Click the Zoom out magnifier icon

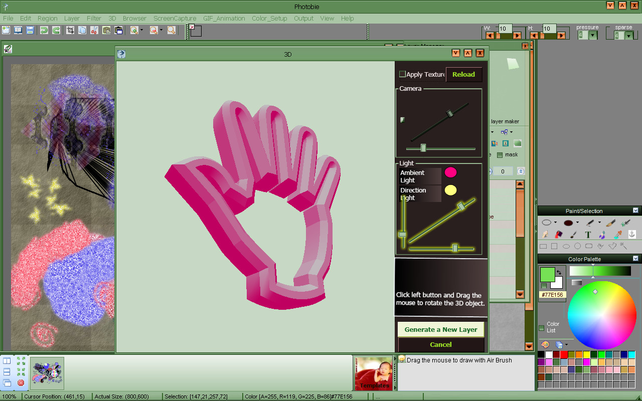tap(153, 30)
